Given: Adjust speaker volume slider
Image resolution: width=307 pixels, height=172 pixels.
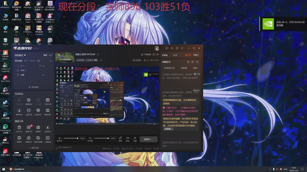Looking at the screenshot, I should (x=101, y=138).
